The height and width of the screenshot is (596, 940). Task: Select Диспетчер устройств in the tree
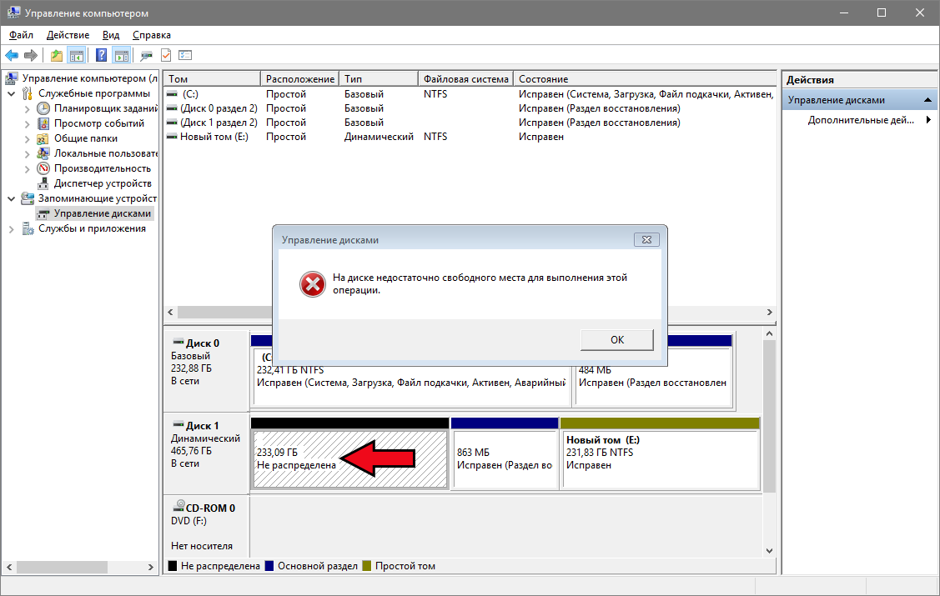click(102, 183)
